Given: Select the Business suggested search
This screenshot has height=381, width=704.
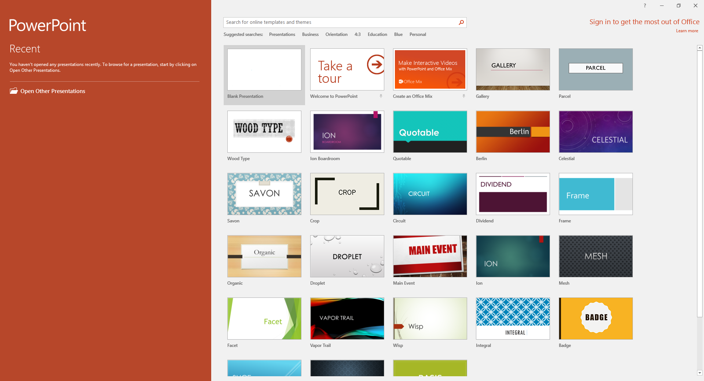Looking at the screenshot, I should 310,34.
